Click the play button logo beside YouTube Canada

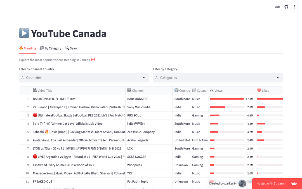(x=24, y=33)
